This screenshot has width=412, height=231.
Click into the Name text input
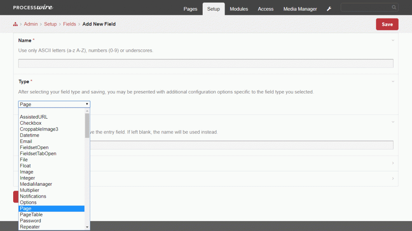coord(206,63)
